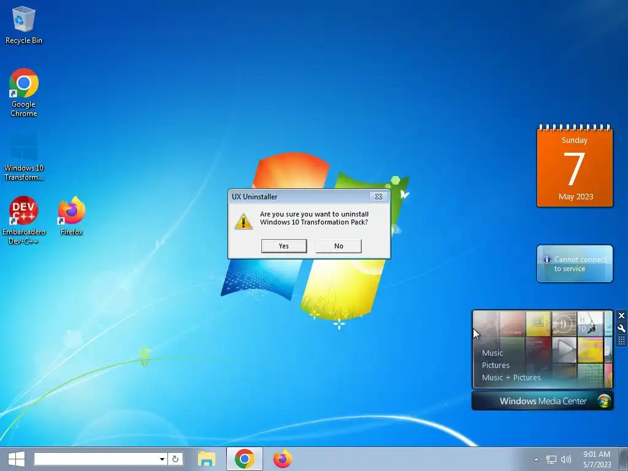Click the refresh icon beside address bar
This screenshot has width=628, height=471.
[175, 459]
